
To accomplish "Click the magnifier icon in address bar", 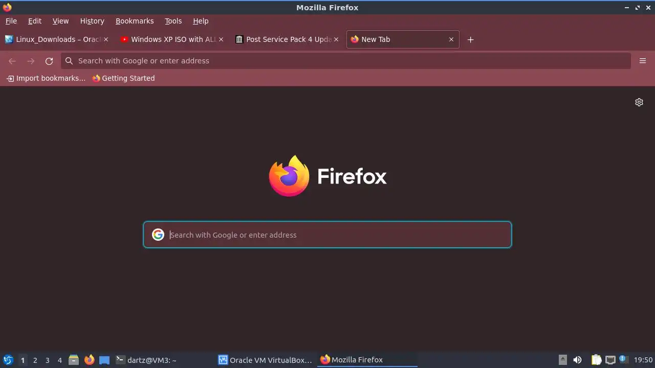I will 69,61.
